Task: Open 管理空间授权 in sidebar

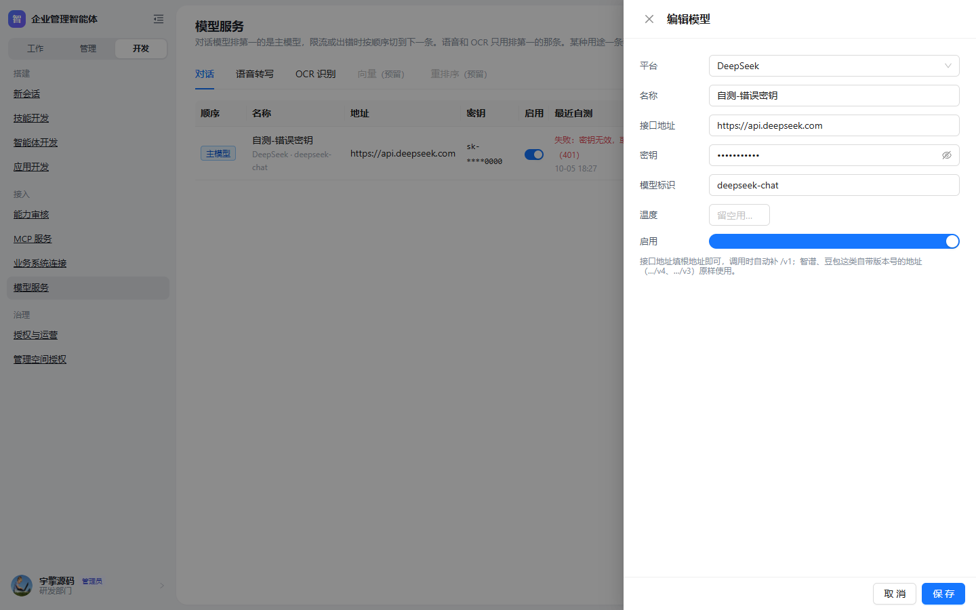Action: point(40,360)
